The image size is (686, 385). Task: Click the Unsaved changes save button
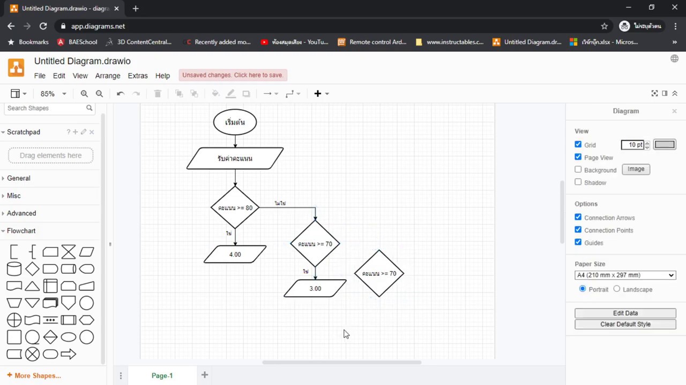[x=233, y=75]
